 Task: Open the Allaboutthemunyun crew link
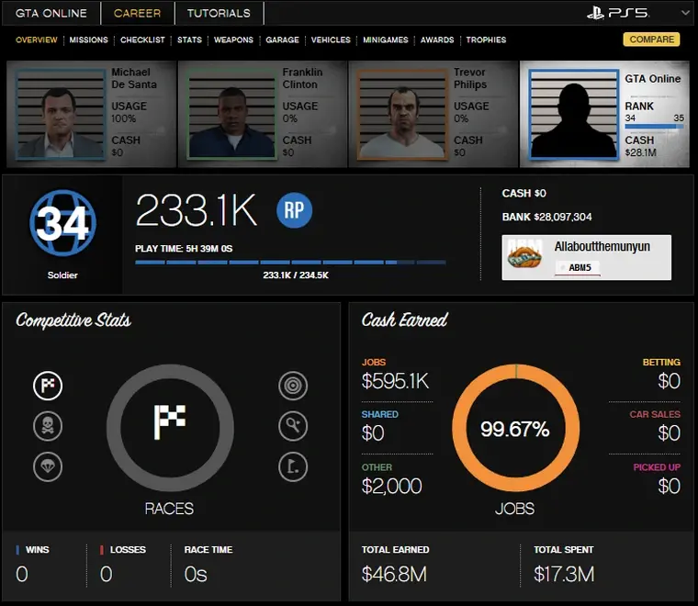602,246
